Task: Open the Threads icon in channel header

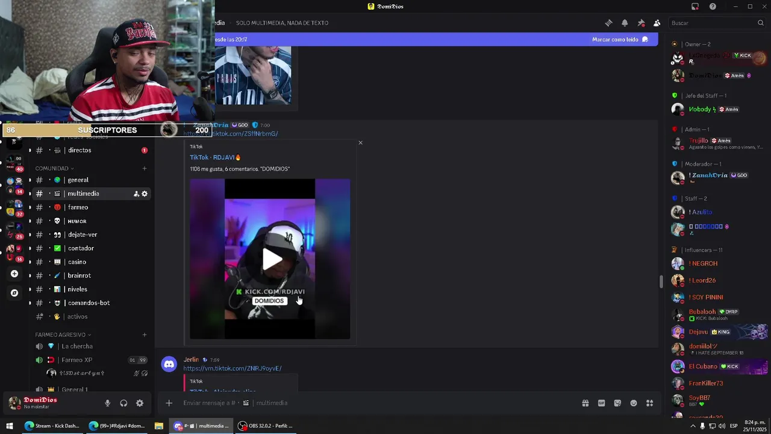Action: [608, 23]
